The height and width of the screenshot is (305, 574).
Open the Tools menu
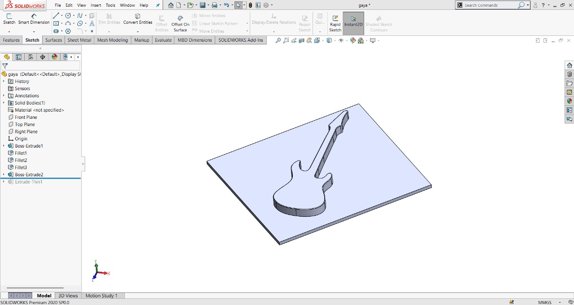(110, 5)
